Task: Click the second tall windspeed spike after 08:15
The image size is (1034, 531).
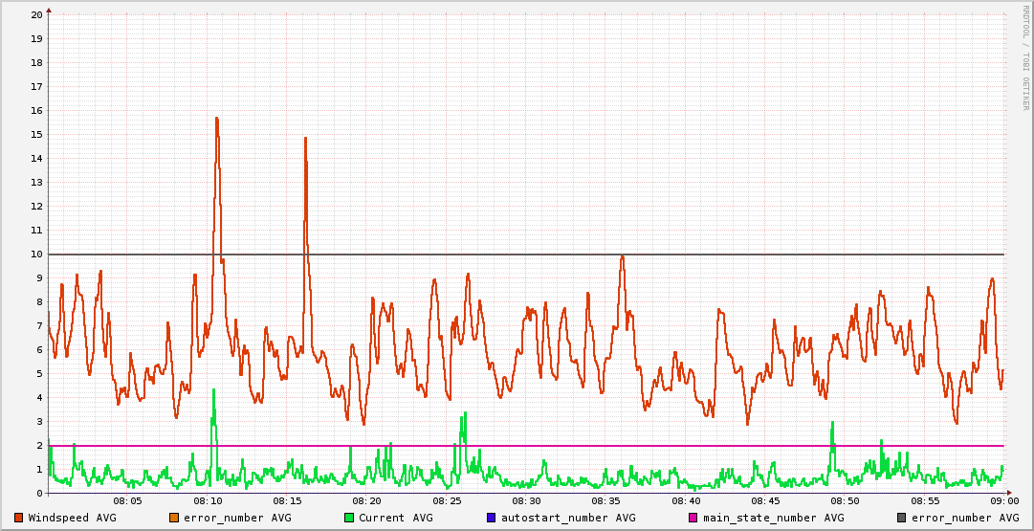Action: tap(305, 139)
